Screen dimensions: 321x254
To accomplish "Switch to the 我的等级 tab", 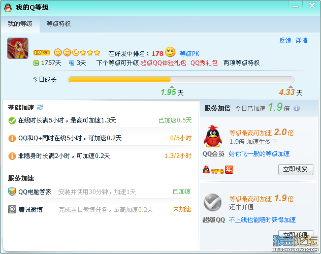I will (20, 24).
